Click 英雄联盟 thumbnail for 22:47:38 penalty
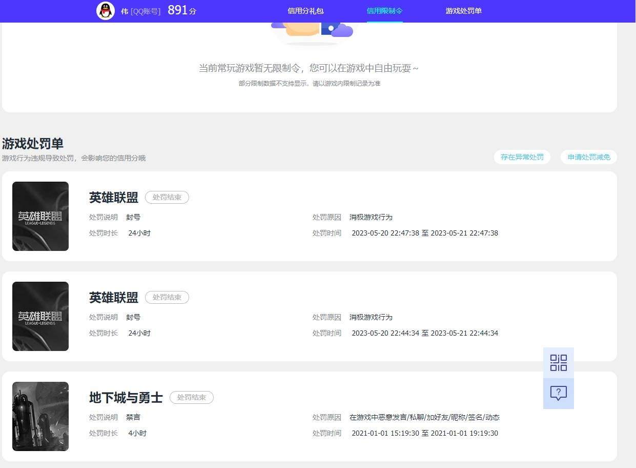636x468 pixels. coord(40,216)
